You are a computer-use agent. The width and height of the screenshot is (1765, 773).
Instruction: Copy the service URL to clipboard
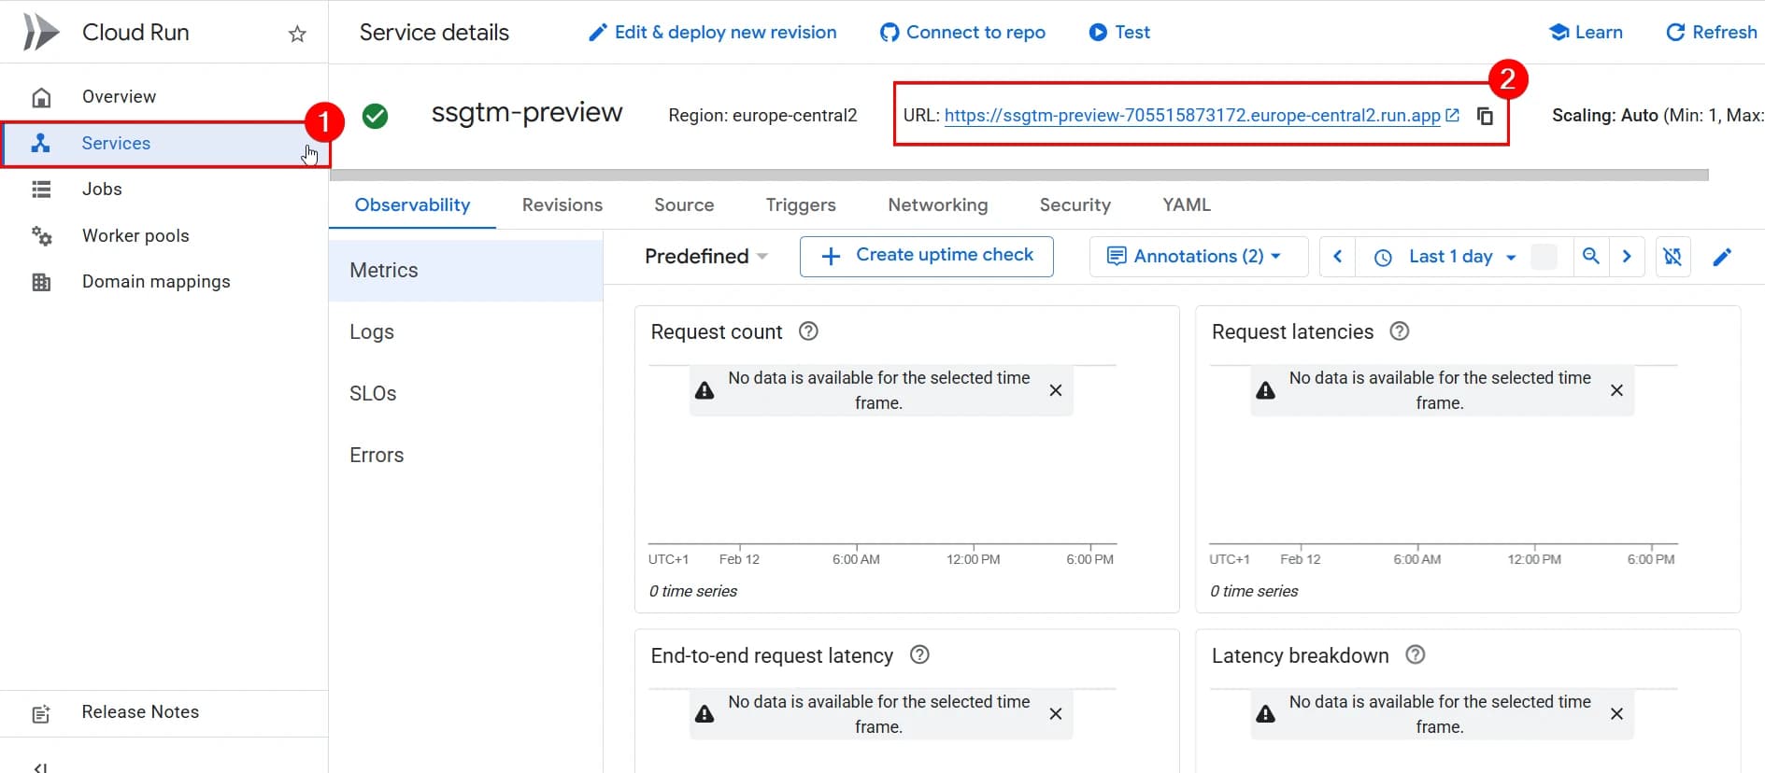pyautogui.click(x=1485, y=116)
